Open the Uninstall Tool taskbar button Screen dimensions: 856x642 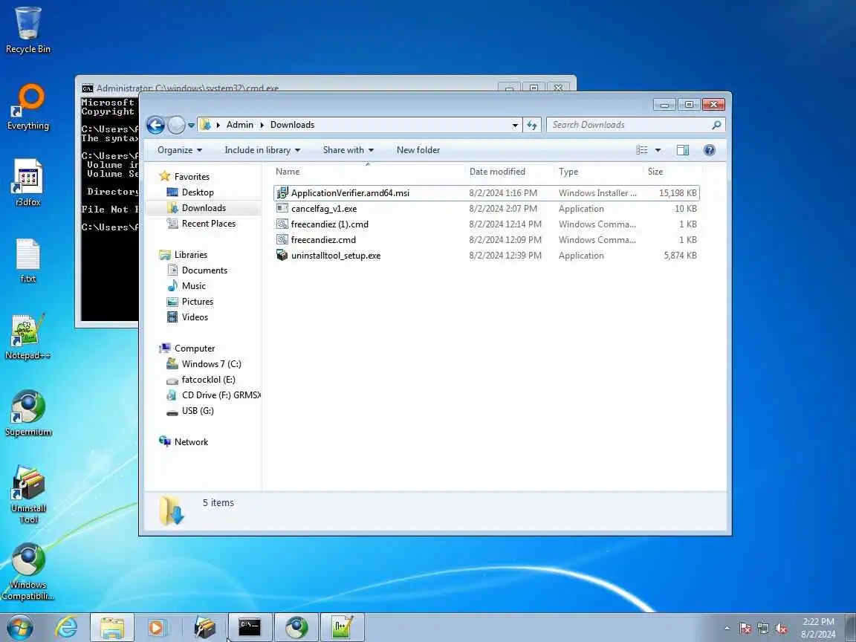click(x=204, y=627)
